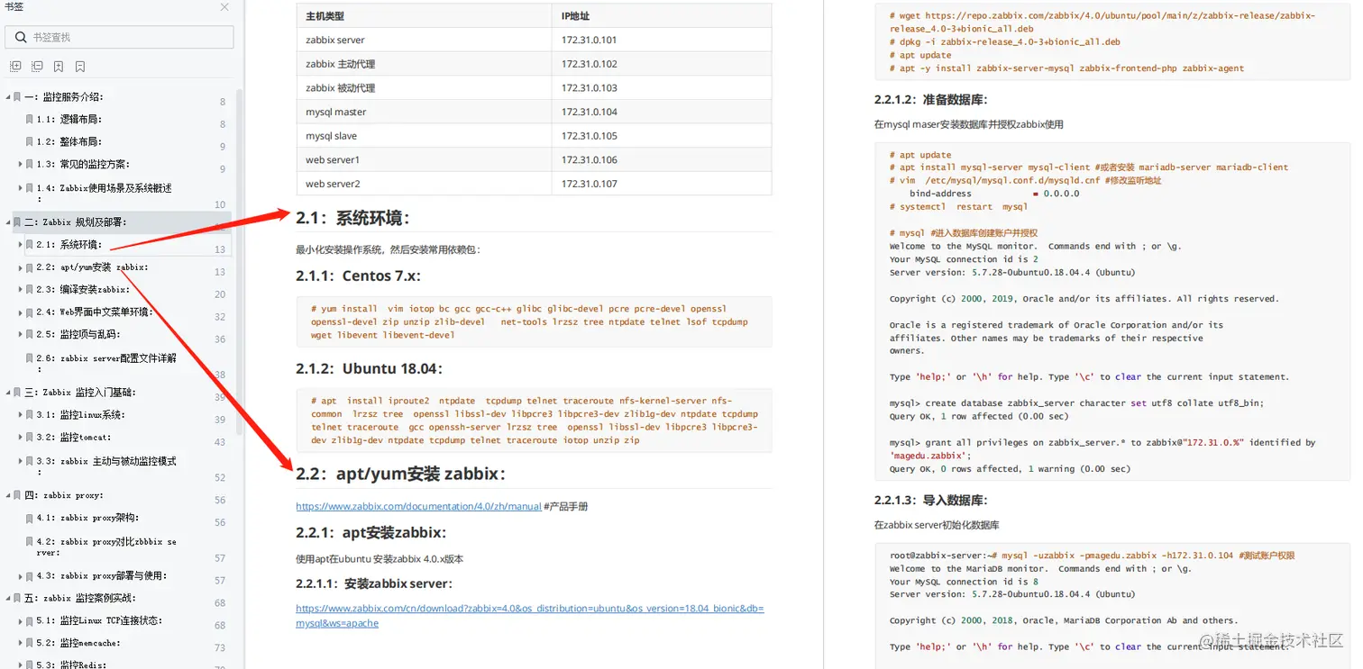Collapse chapter 二: Zabbix 规划及部署
The height and width of the screenshot is (669, 1363).
(7, 221)
